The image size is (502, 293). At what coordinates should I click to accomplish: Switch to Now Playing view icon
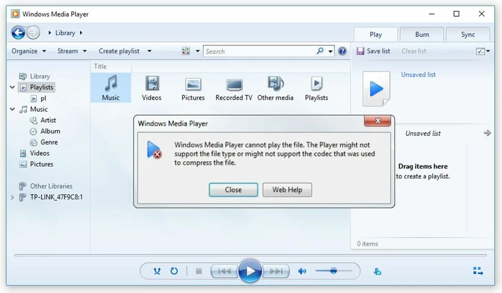tap(478, 271)
